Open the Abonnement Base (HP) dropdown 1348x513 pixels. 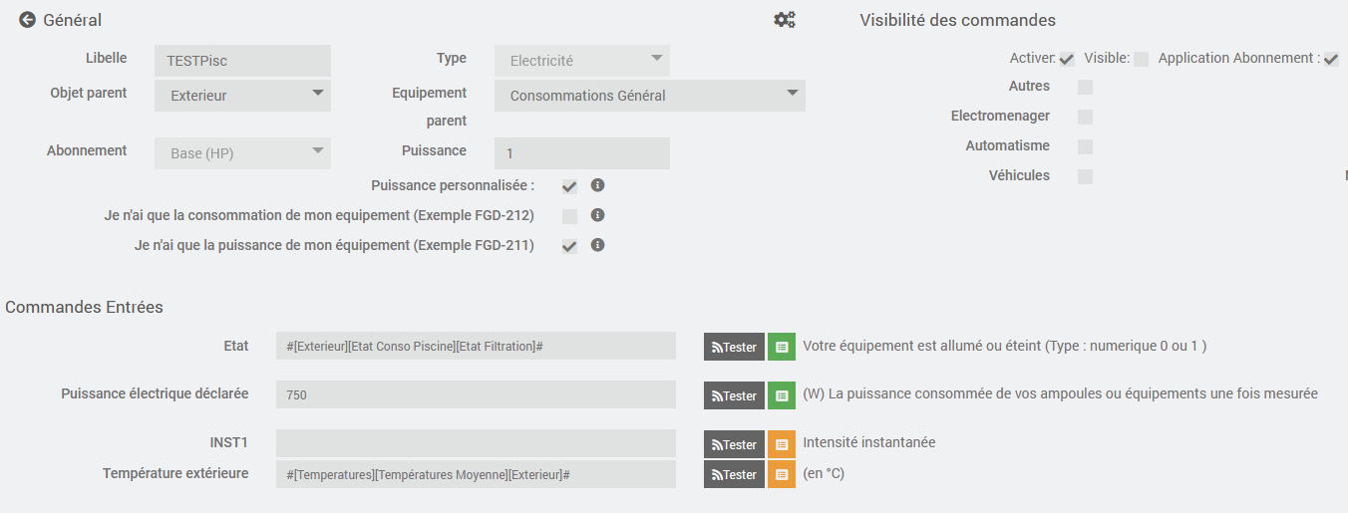(243, 153)
